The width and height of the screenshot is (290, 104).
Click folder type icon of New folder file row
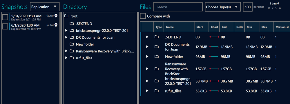click(157, 56)
